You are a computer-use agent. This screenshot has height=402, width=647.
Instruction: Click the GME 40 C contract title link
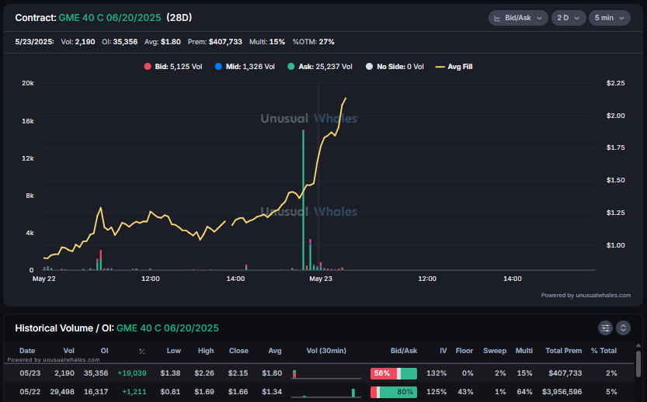click(x=110, y=18)
